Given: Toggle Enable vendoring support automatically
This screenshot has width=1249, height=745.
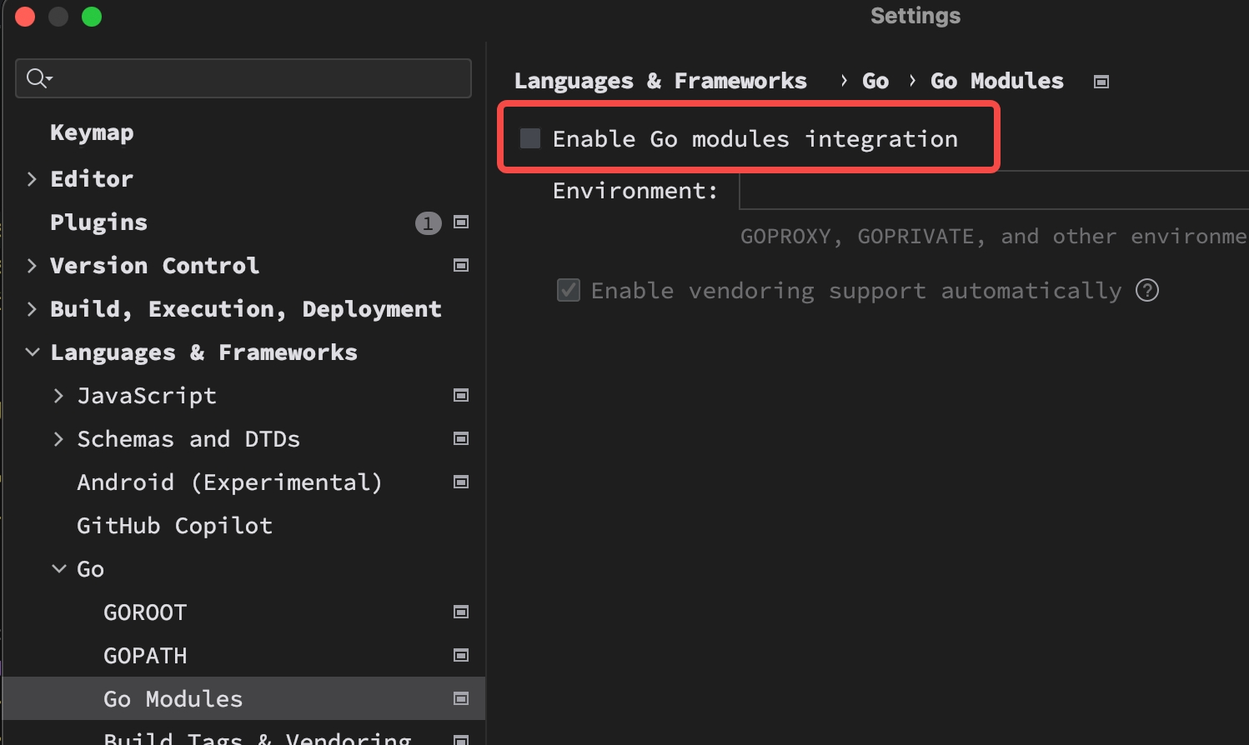Looking at the screenshot, I should 568,290.
